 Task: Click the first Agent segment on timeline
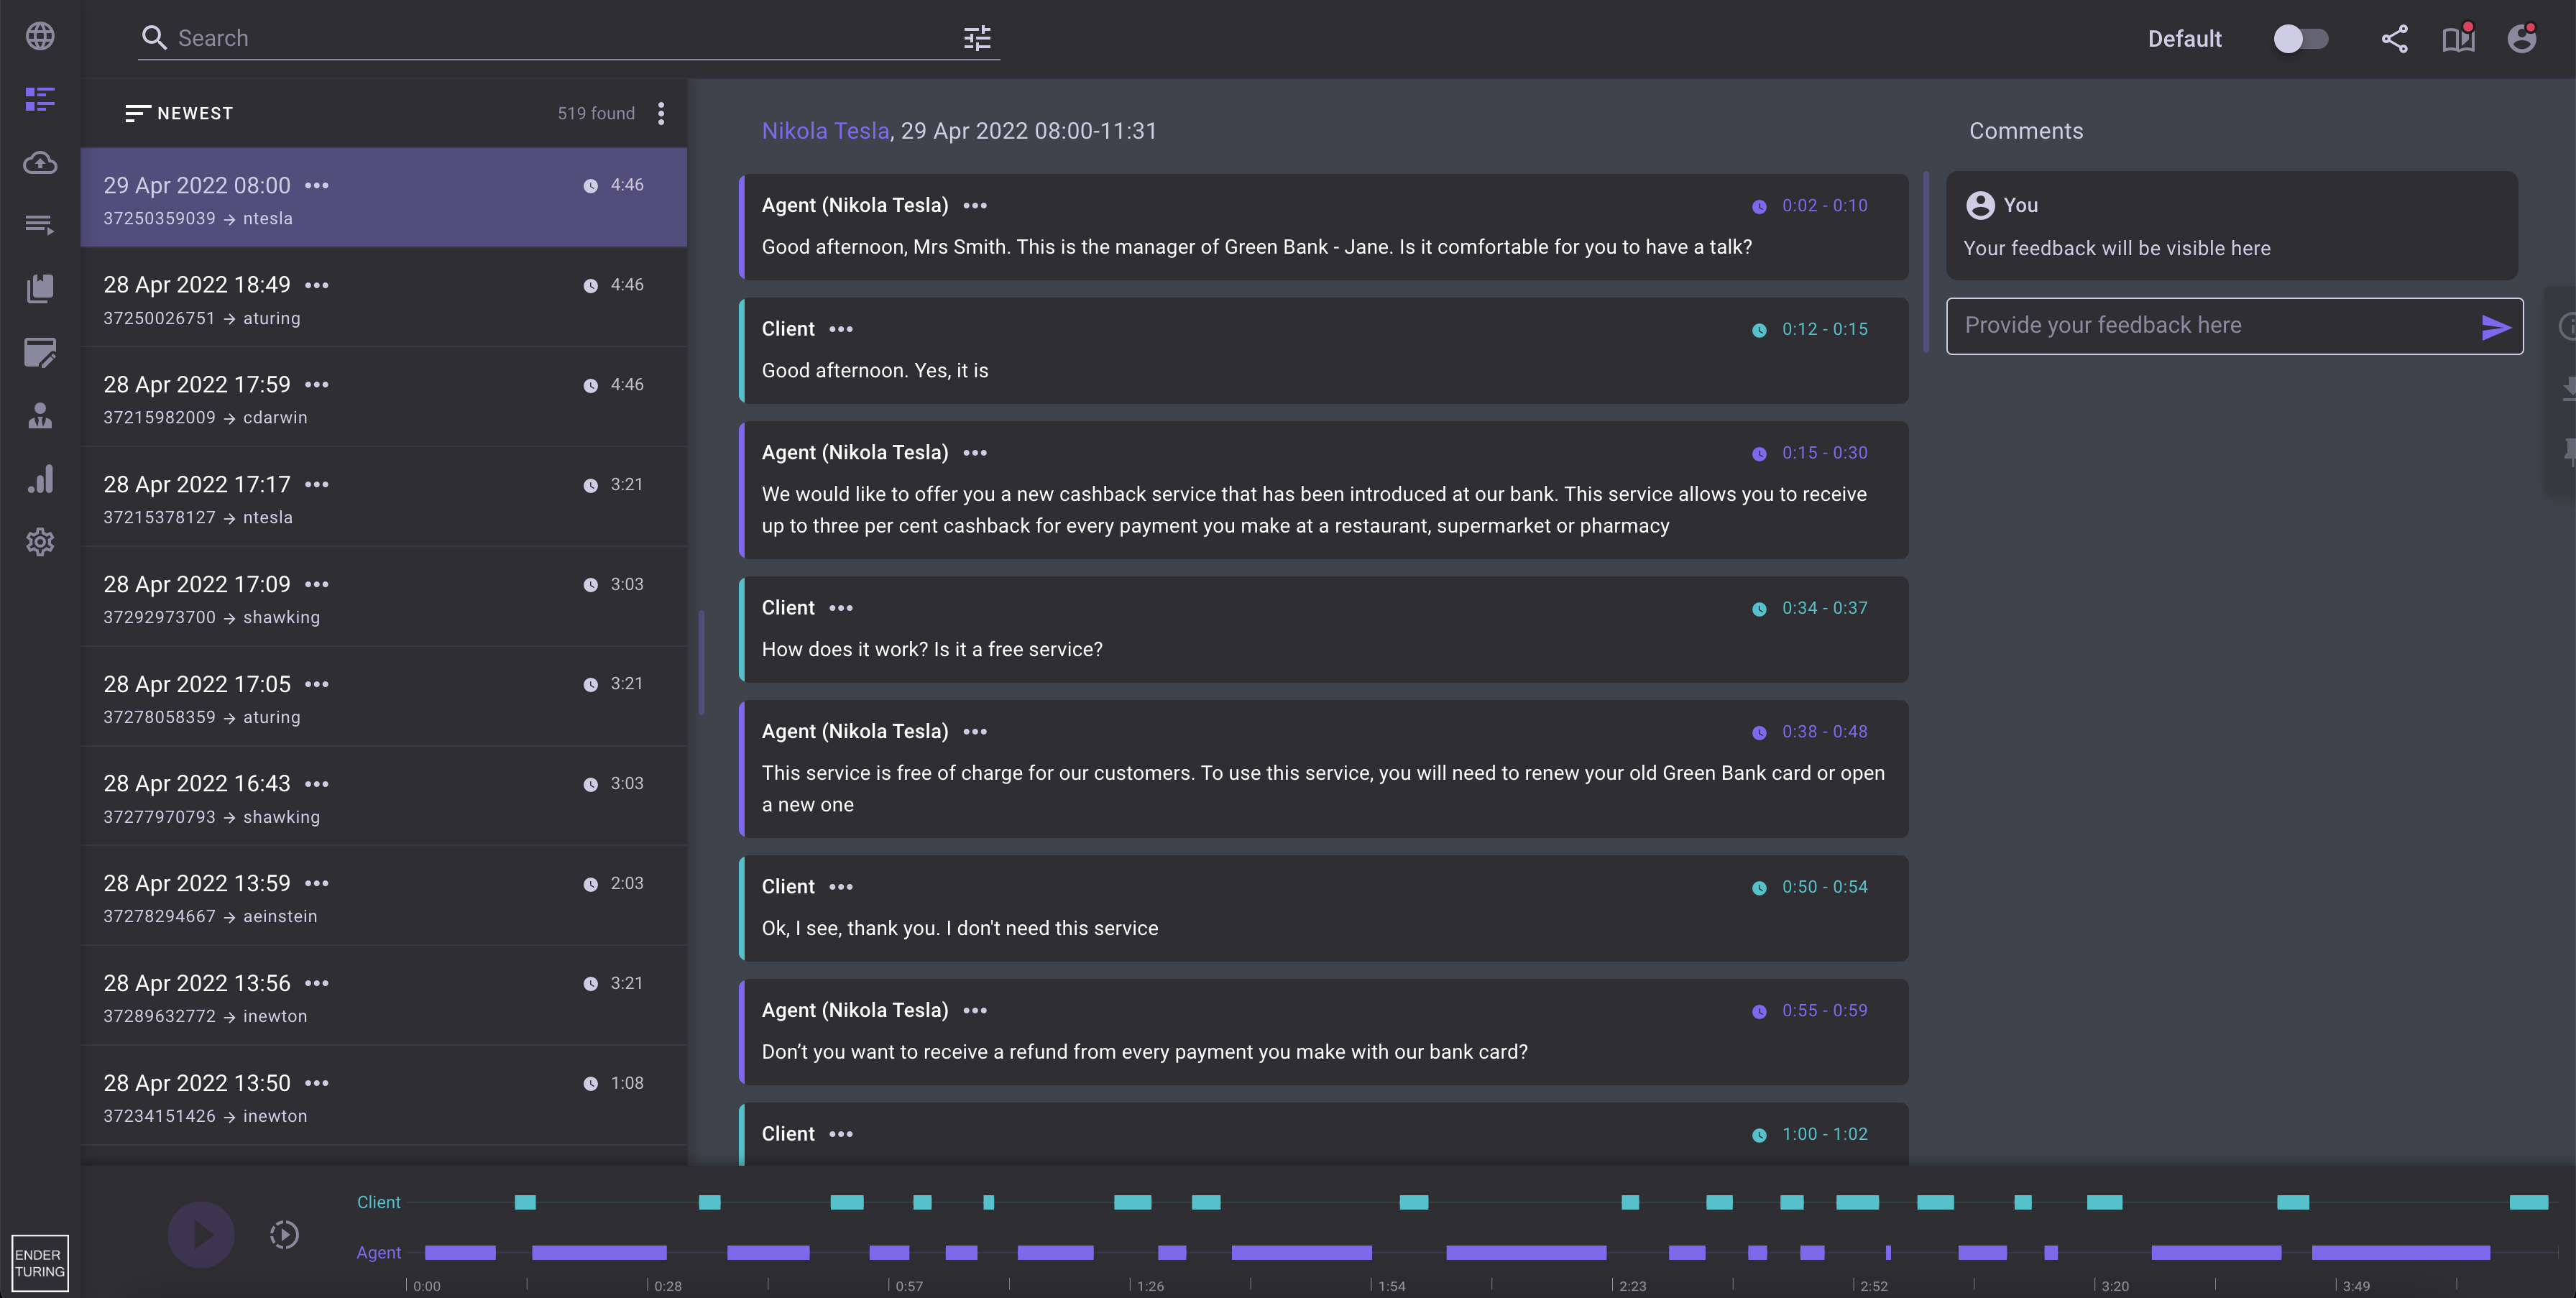[460, 1252]
